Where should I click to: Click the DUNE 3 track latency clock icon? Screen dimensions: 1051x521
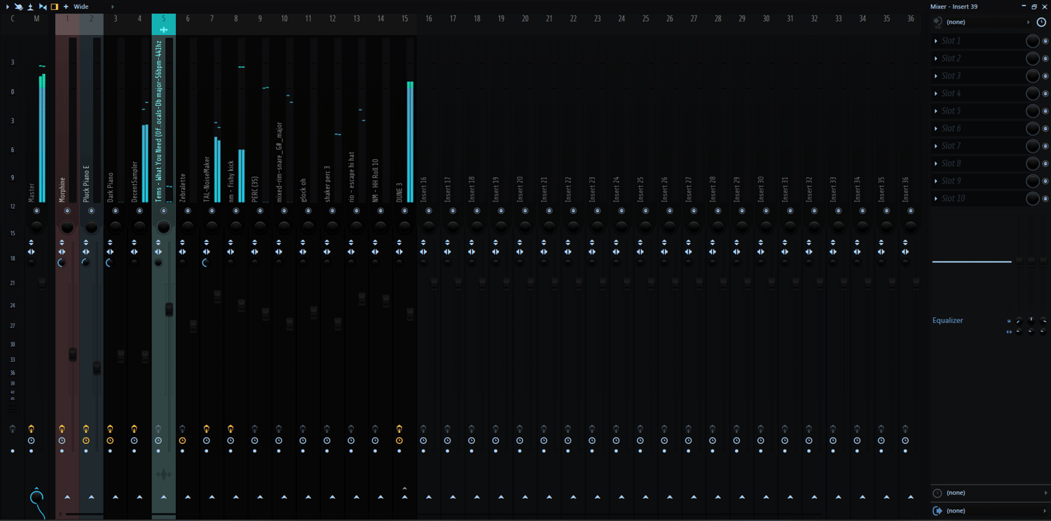coord(399,440)
